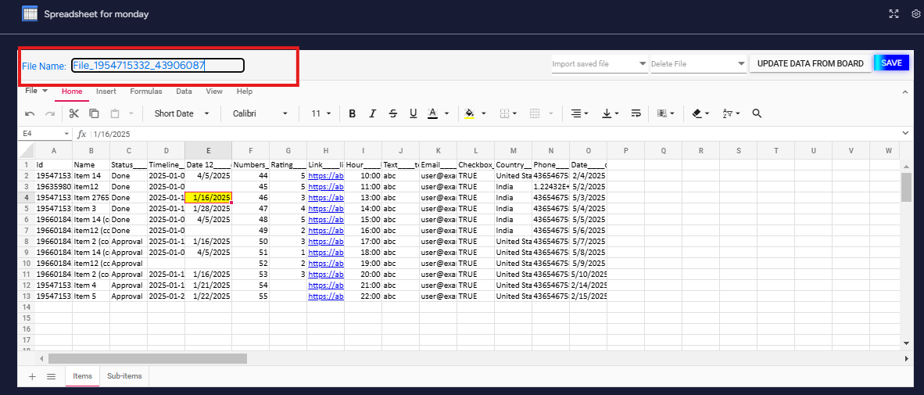Screen dimensions: 924x395
Task: Expand the font color palette arrow
Action: [x=446, y=113]
